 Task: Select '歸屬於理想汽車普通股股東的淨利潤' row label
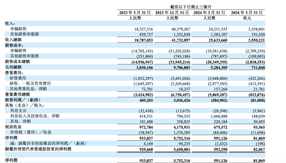[38, 149]
